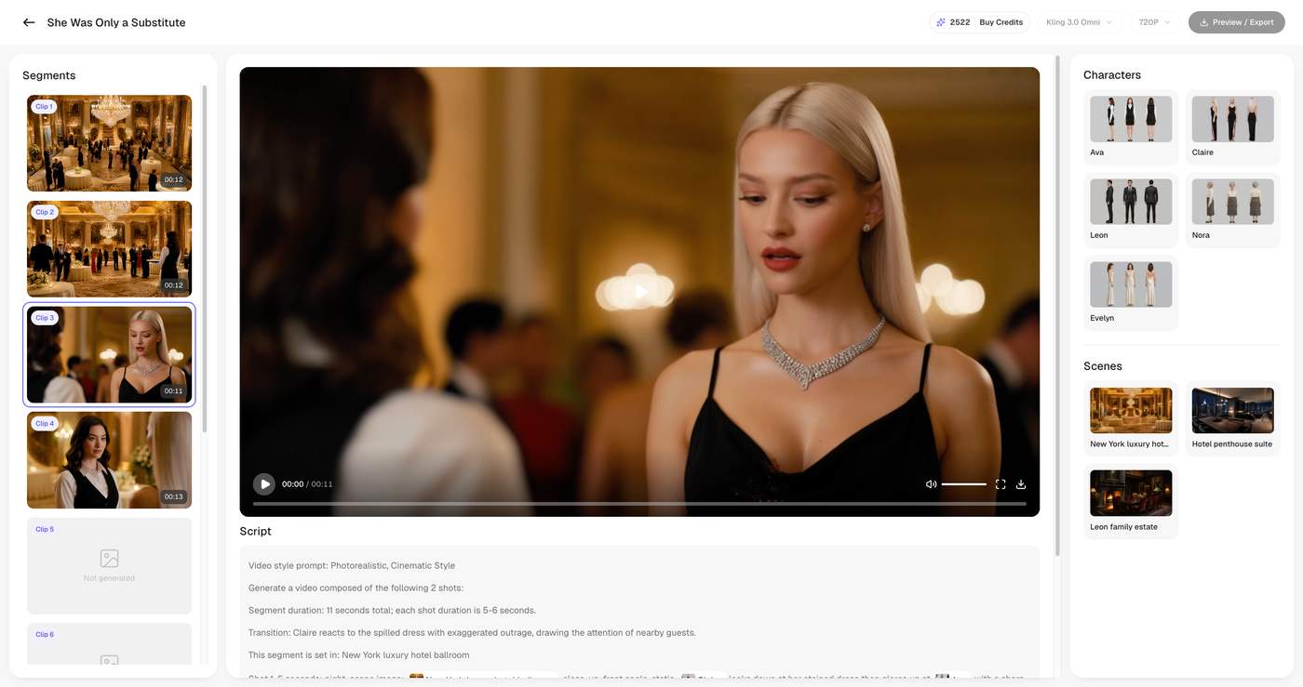Screen dimensions: 1303x687
Task: Open the Leon family estate scene
Action: tap(1131, 500)
